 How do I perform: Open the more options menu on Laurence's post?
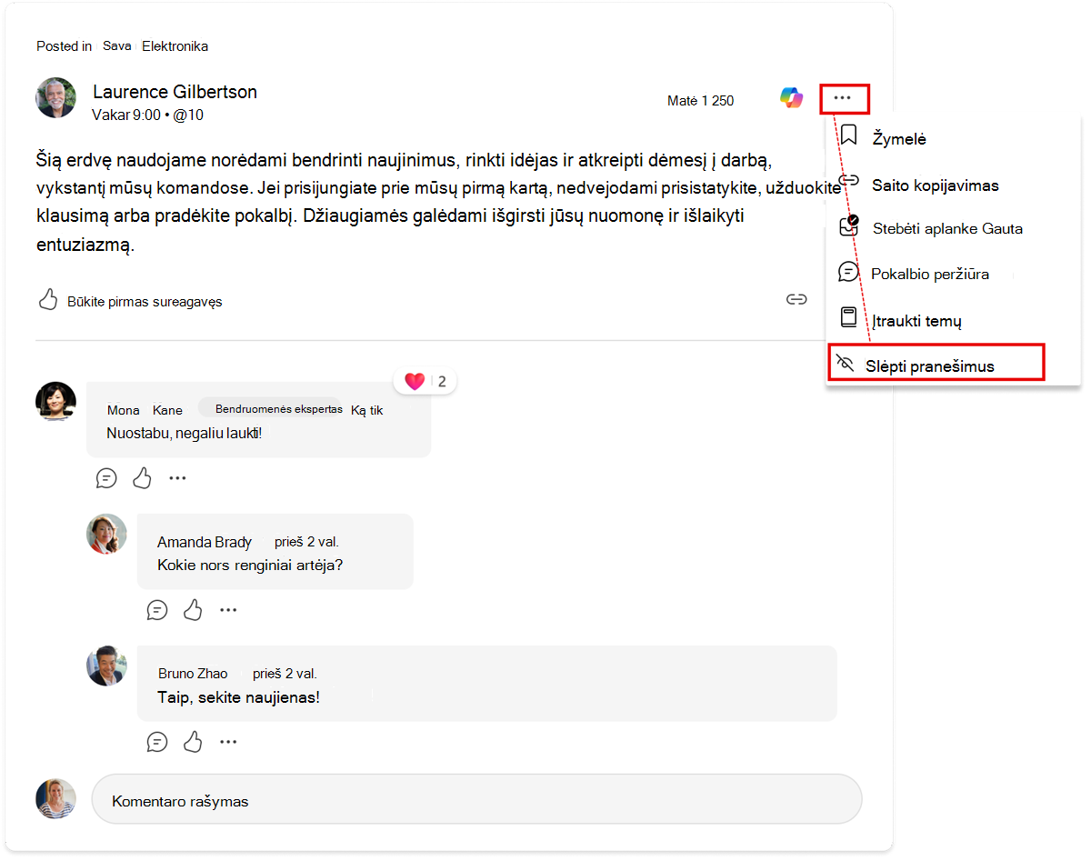click(843, 98)
